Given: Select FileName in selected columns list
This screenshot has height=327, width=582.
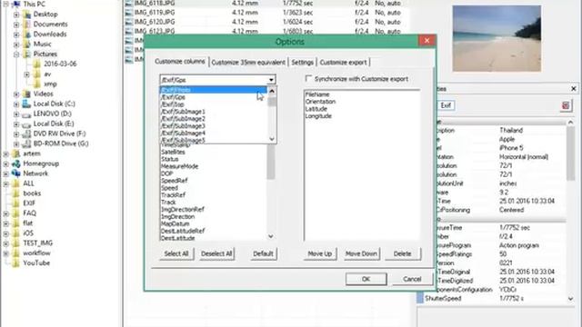Looking at the screenshot, I should 317,94.
